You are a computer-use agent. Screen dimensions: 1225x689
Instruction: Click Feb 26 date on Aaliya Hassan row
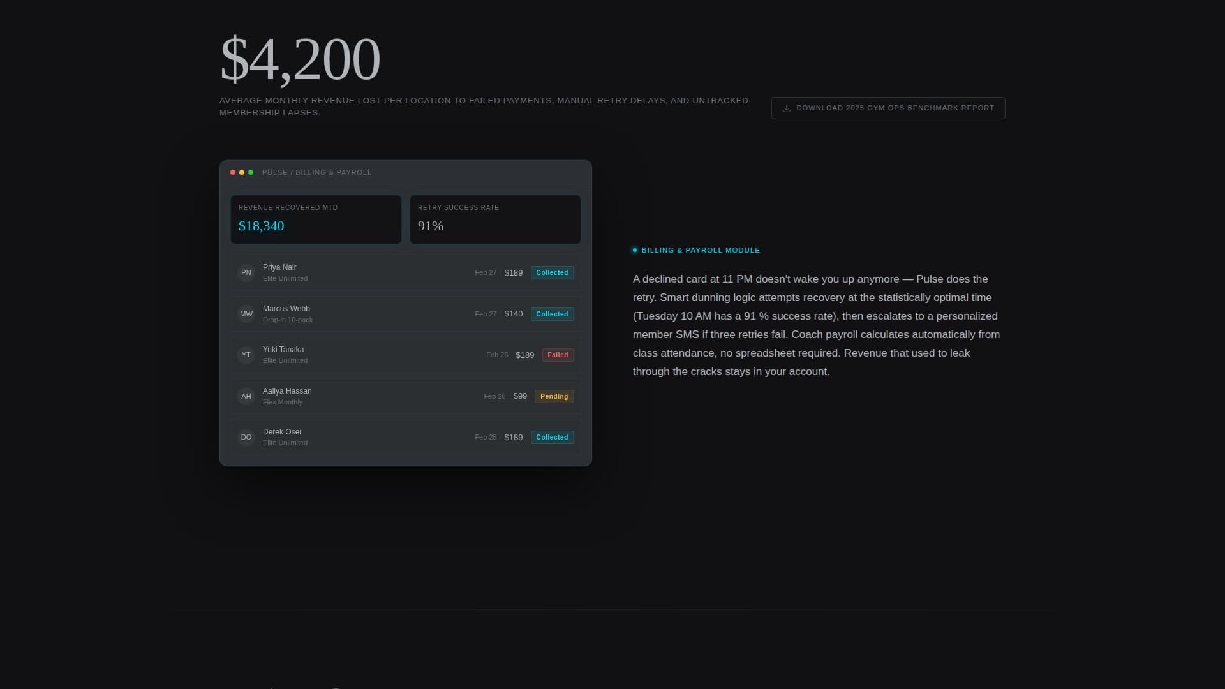click(x=494, y=396)
